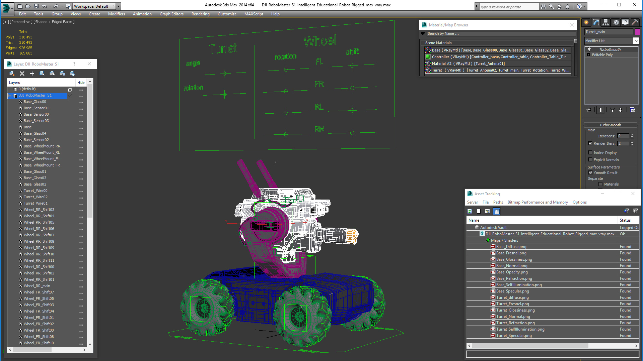Open Bitmap Performance and Memory menu
643x361 pixels.
click(538, 202)
